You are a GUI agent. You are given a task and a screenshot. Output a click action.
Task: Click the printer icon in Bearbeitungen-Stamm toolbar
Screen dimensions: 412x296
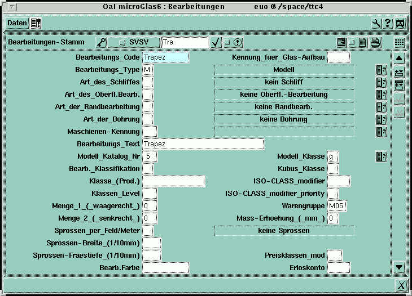point(375,42)
